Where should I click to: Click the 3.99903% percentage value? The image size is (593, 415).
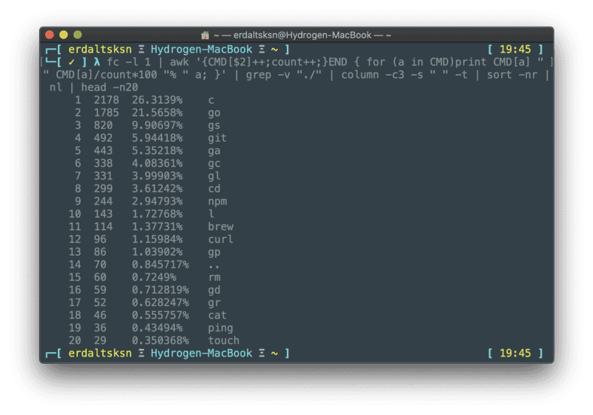(157, 176)
